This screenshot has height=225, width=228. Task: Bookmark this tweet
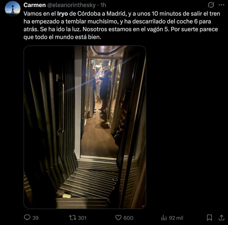tap(209, 218)
